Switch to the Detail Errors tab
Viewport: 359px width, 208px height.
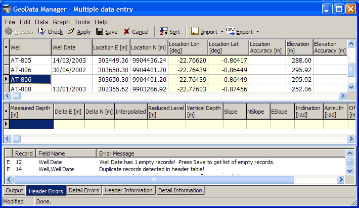(84, 190)
